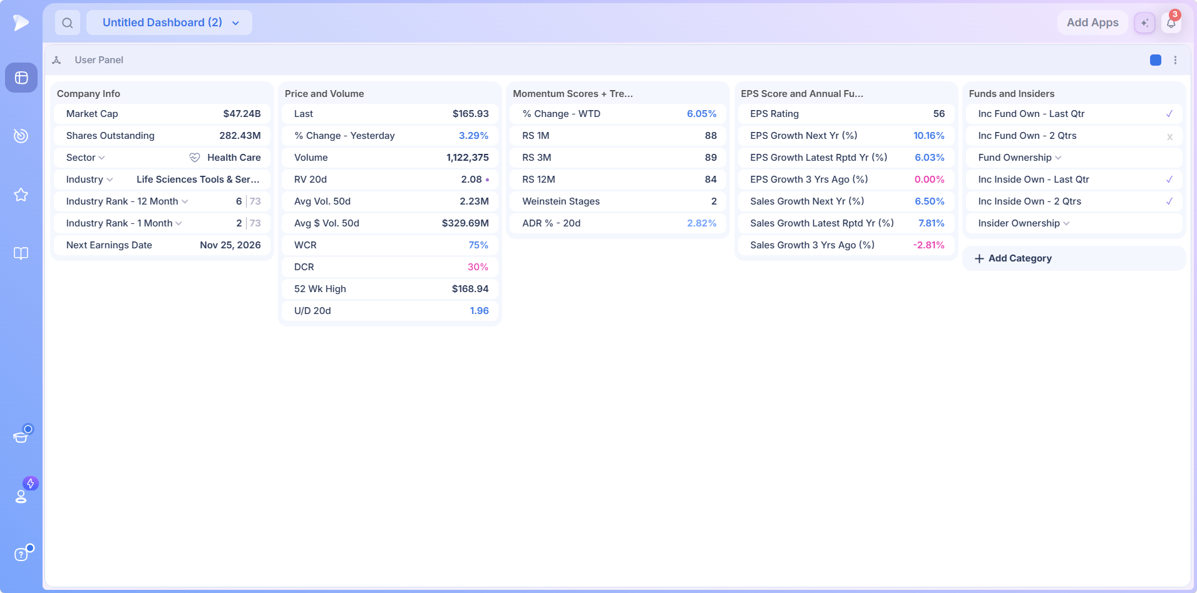Select the Company Info category header

(88, 94)
